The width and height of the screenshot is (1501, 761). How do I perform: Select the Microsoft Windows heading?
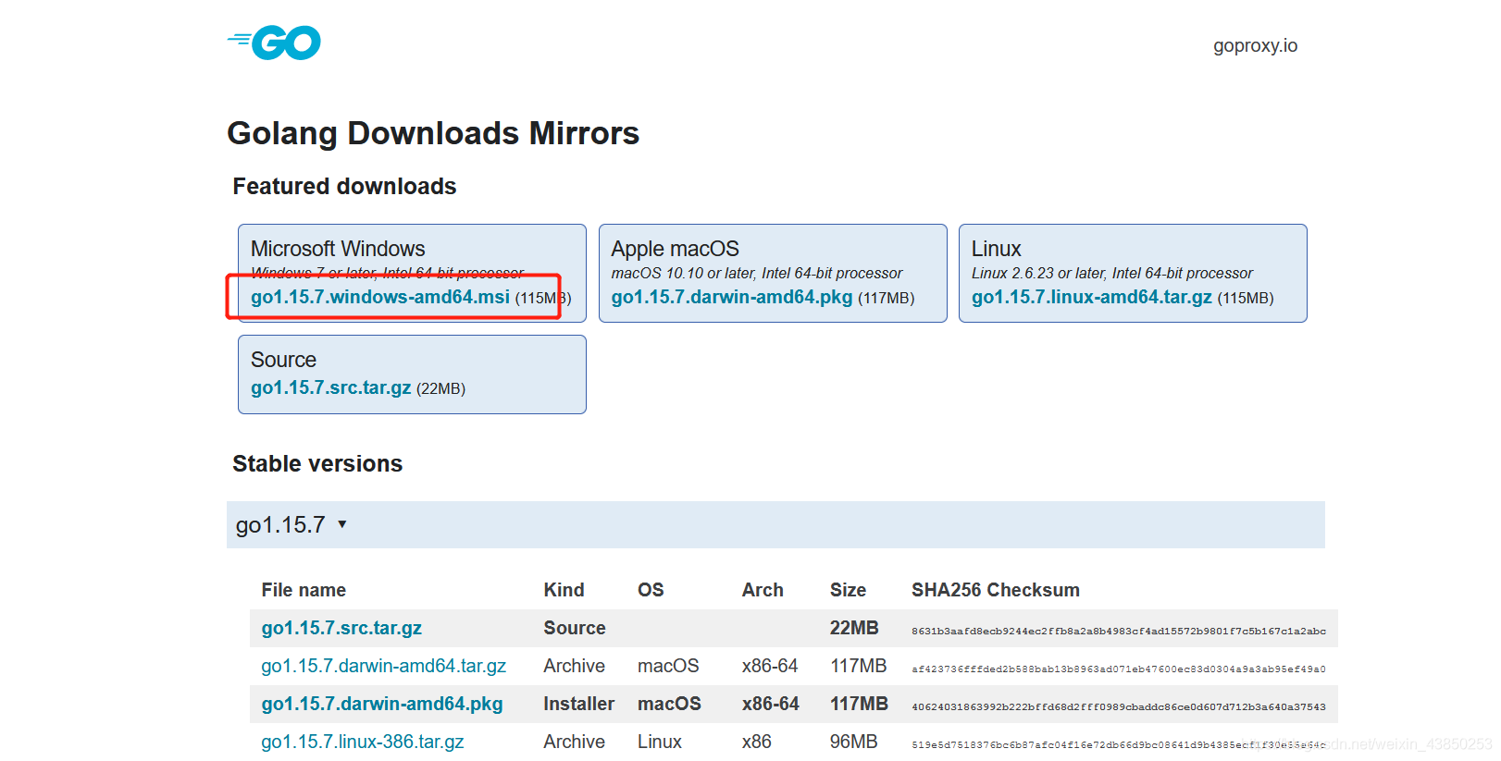click(338, 249)
